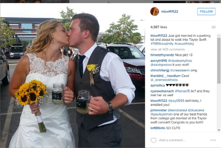Click the 4,587 likes count
Viewport: 221px width, 148px height.
(x=159, y=27)
